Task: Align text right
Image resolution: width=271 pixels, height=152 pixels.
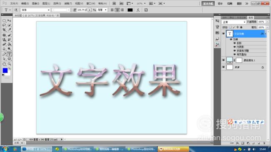Action: (122, 10)
